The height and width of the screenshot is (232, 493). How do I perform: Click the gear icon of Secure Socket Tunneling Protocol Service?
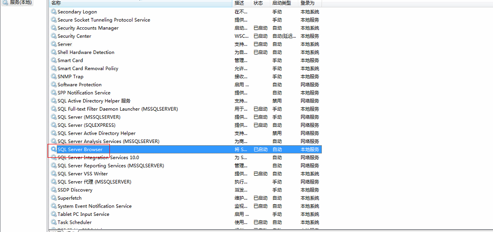click(x=54, y=20)
